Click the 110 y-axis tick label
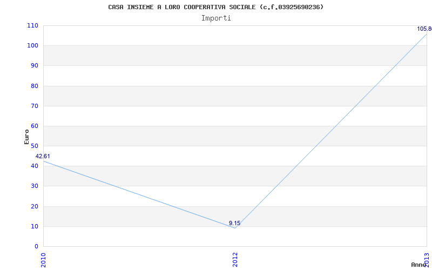The image size is (432, 270). (x=32, y=25)
